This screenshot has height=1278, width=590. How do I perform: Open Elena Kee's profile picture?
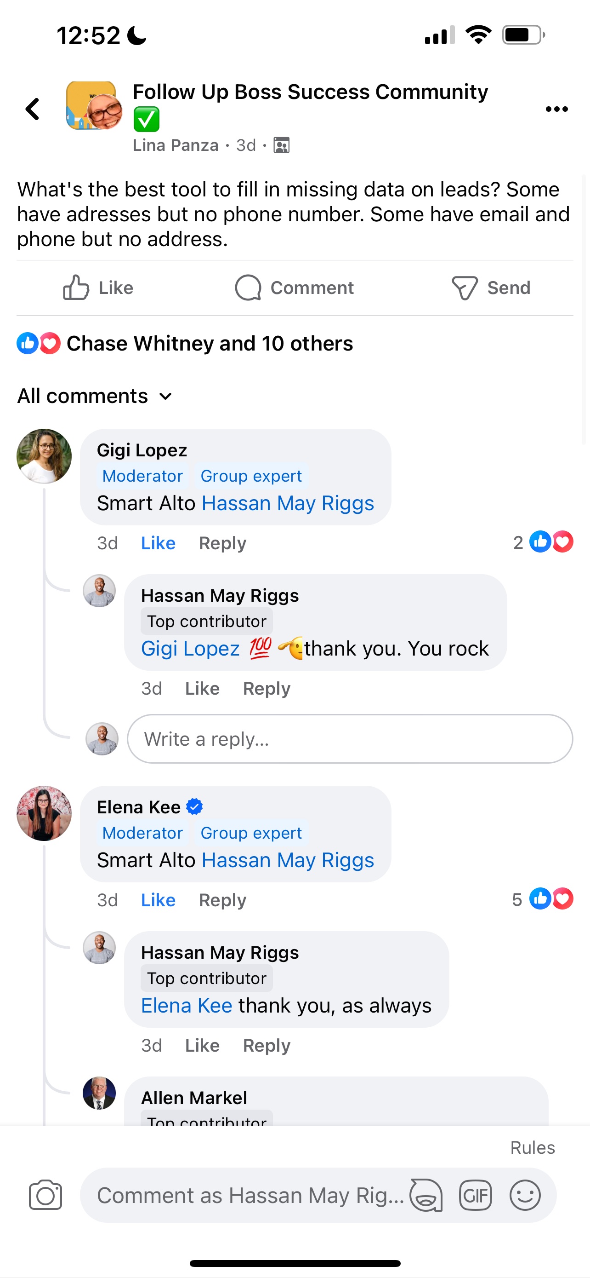[x=44, y=813]
